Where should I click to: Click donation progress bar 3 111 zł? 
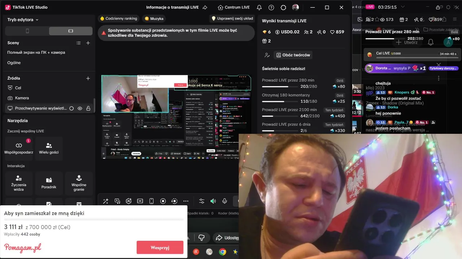pyautogui.click(x=93, y=219)
